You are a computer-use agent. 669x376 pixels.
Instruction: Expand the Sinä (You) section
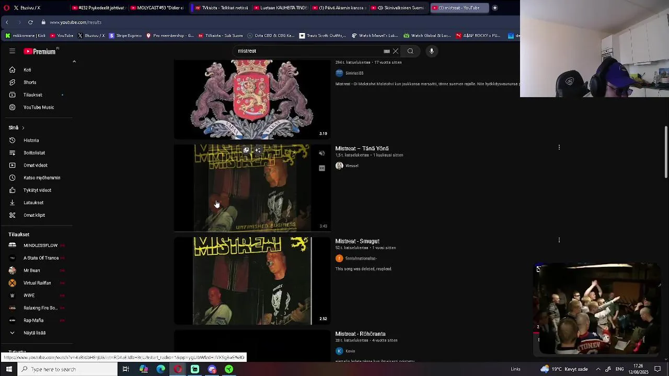coord(16,128)
